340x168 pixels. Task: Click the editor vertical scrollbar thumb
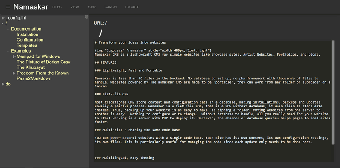(333, 92)
